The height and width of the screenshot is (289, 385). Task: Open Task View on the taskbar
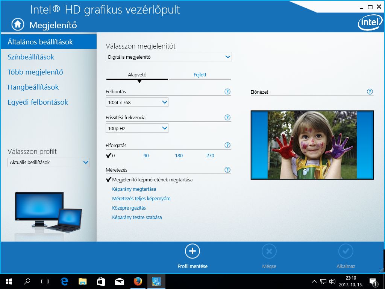(x=45, y=281)
